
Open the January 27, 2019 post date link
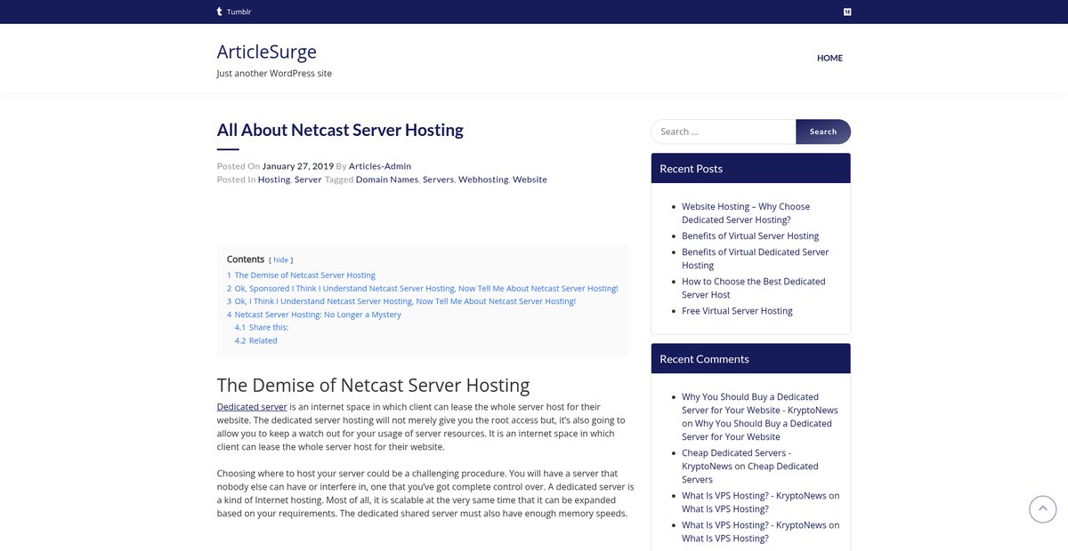(x=298, y=166)
